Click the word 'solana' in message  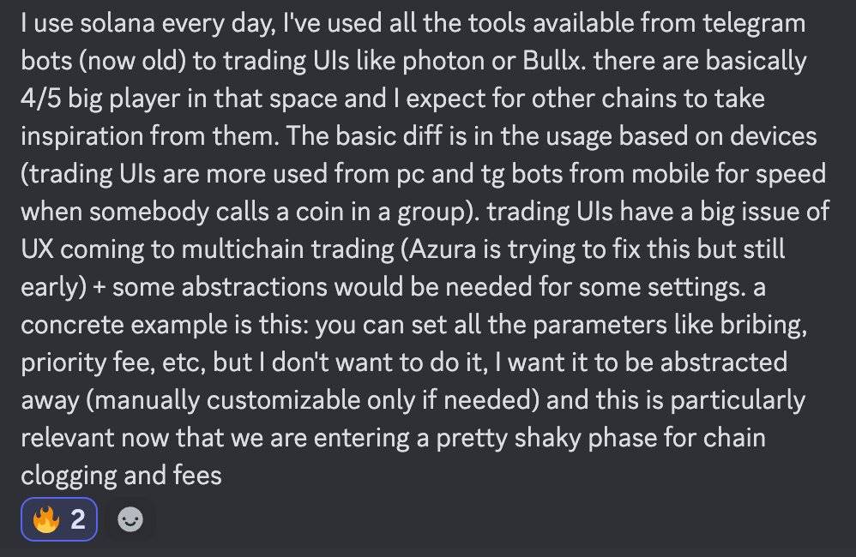(x=118, y=23)
